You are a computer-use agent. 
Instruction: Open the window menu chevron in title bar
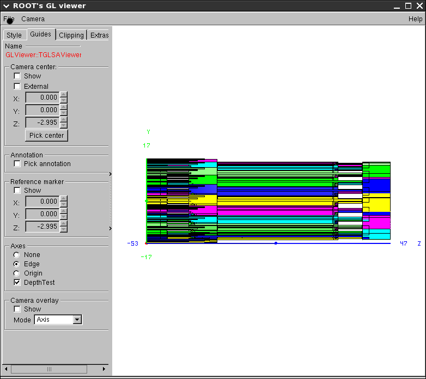[6, 5]
